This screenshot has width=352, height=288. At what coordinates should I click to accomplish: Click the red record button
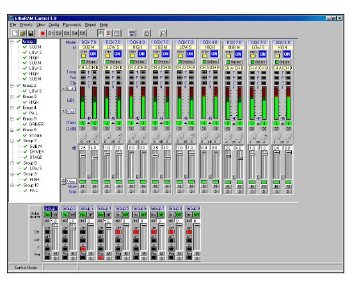[x=42, y=33]
